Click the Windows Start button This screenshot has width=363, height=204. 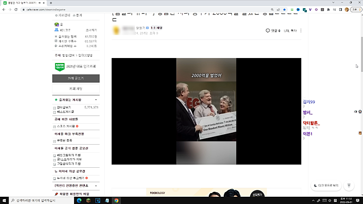5,200
